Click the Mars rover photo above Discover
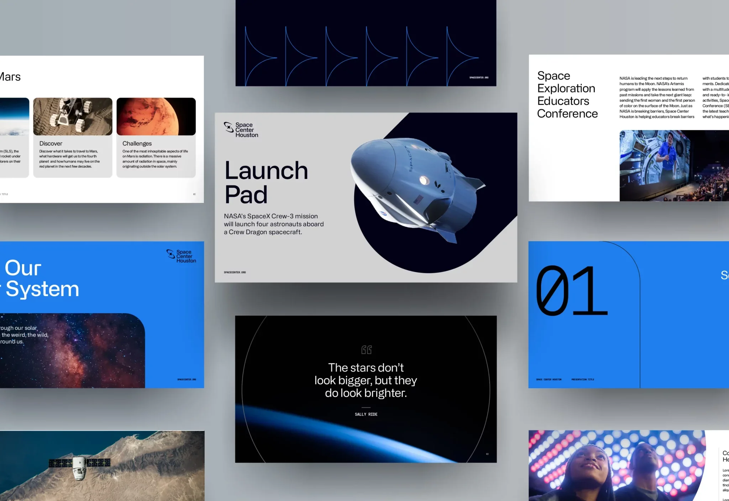The image size is (729, 501). 73,117
